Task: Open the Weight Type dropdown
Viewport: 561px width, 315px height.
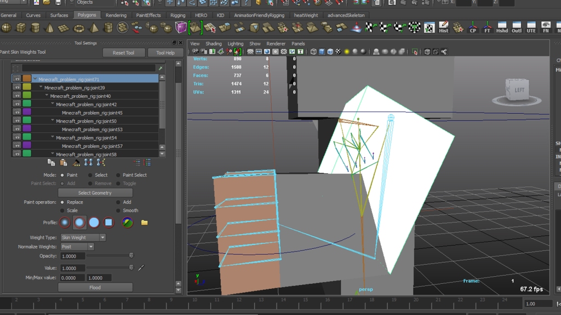Action: point(82,237)
